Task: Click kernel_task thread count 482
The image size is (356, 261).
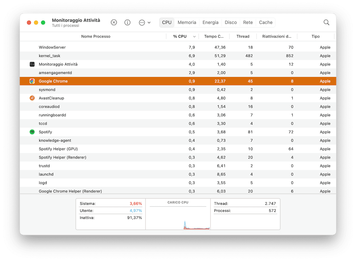Action: (x=249, y=56)
